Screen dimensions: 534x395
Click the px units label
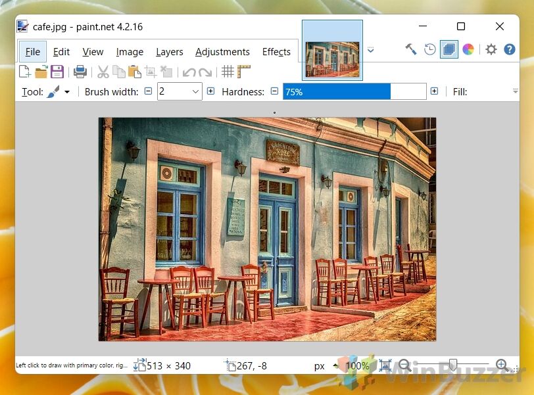(319, 366)
